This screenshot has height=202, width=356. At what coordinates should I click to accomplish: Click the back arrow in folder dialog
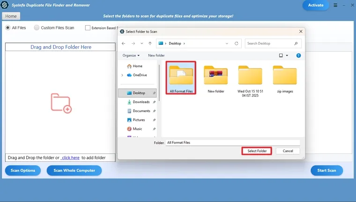point(124,43)
